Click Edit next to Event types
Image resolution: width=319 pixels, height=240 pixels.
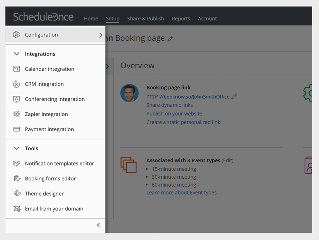pyautogui.click(x=227, y=160)
